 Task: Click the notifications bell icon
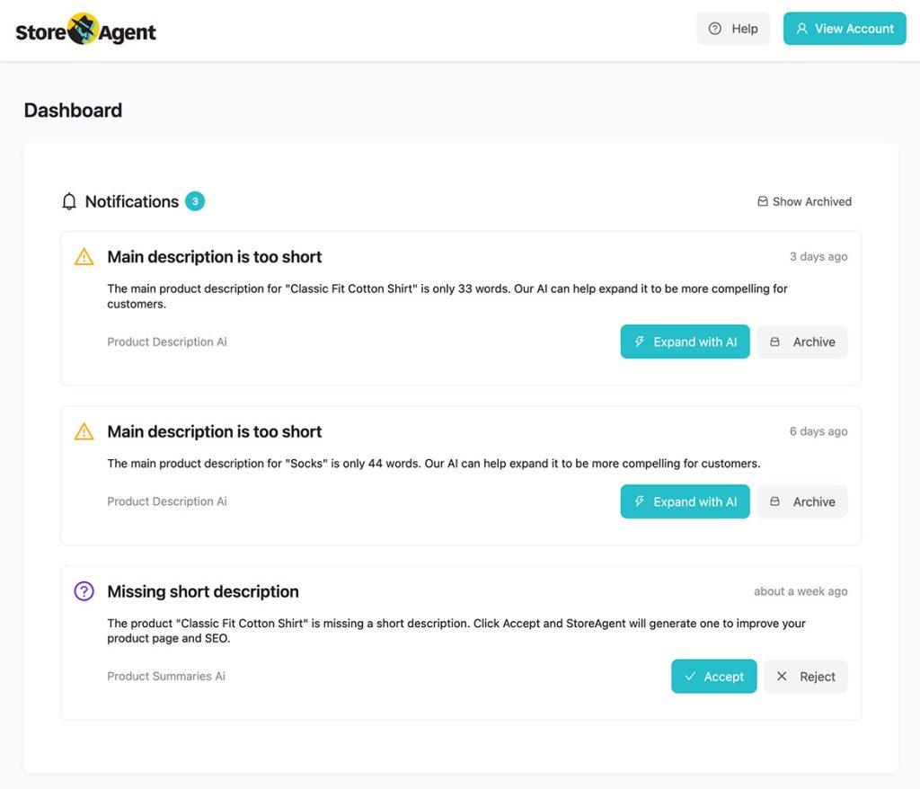pyautogui.click(x=69, y=201)
